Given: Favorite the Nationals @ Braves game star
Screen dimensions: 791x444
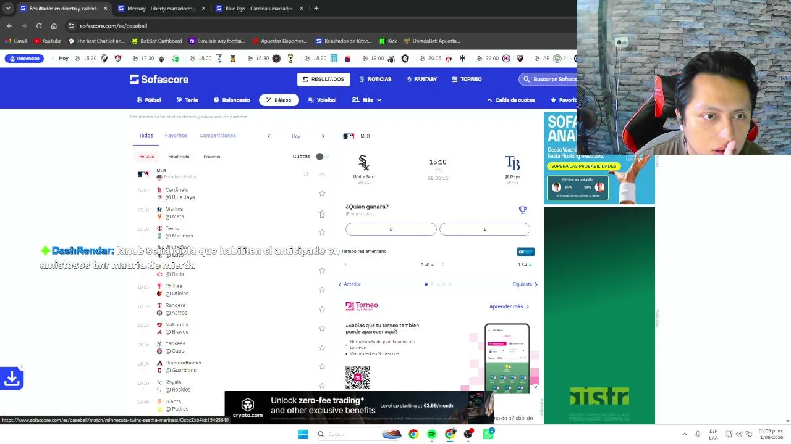Looking at the screenshot, I should coord(322,328).
